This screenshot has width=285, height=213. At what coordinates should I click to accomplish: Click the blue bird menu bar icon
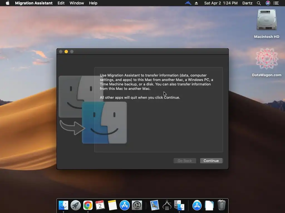pyautogui.click(x=188, y=3)
